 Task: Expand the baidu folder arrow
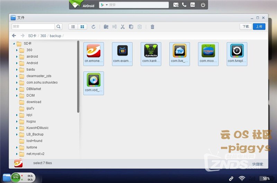point(17,70)
